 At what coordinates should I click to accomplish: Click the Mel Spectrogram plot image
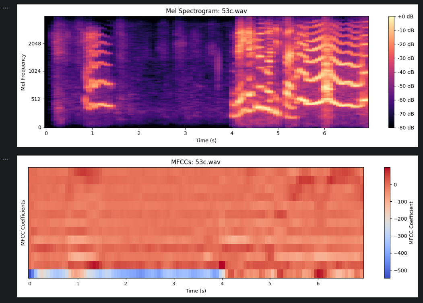tap(206, 72)
